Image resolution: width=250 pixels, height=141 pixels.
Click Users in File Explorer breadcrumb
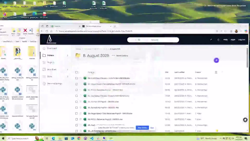pos(17,42)
